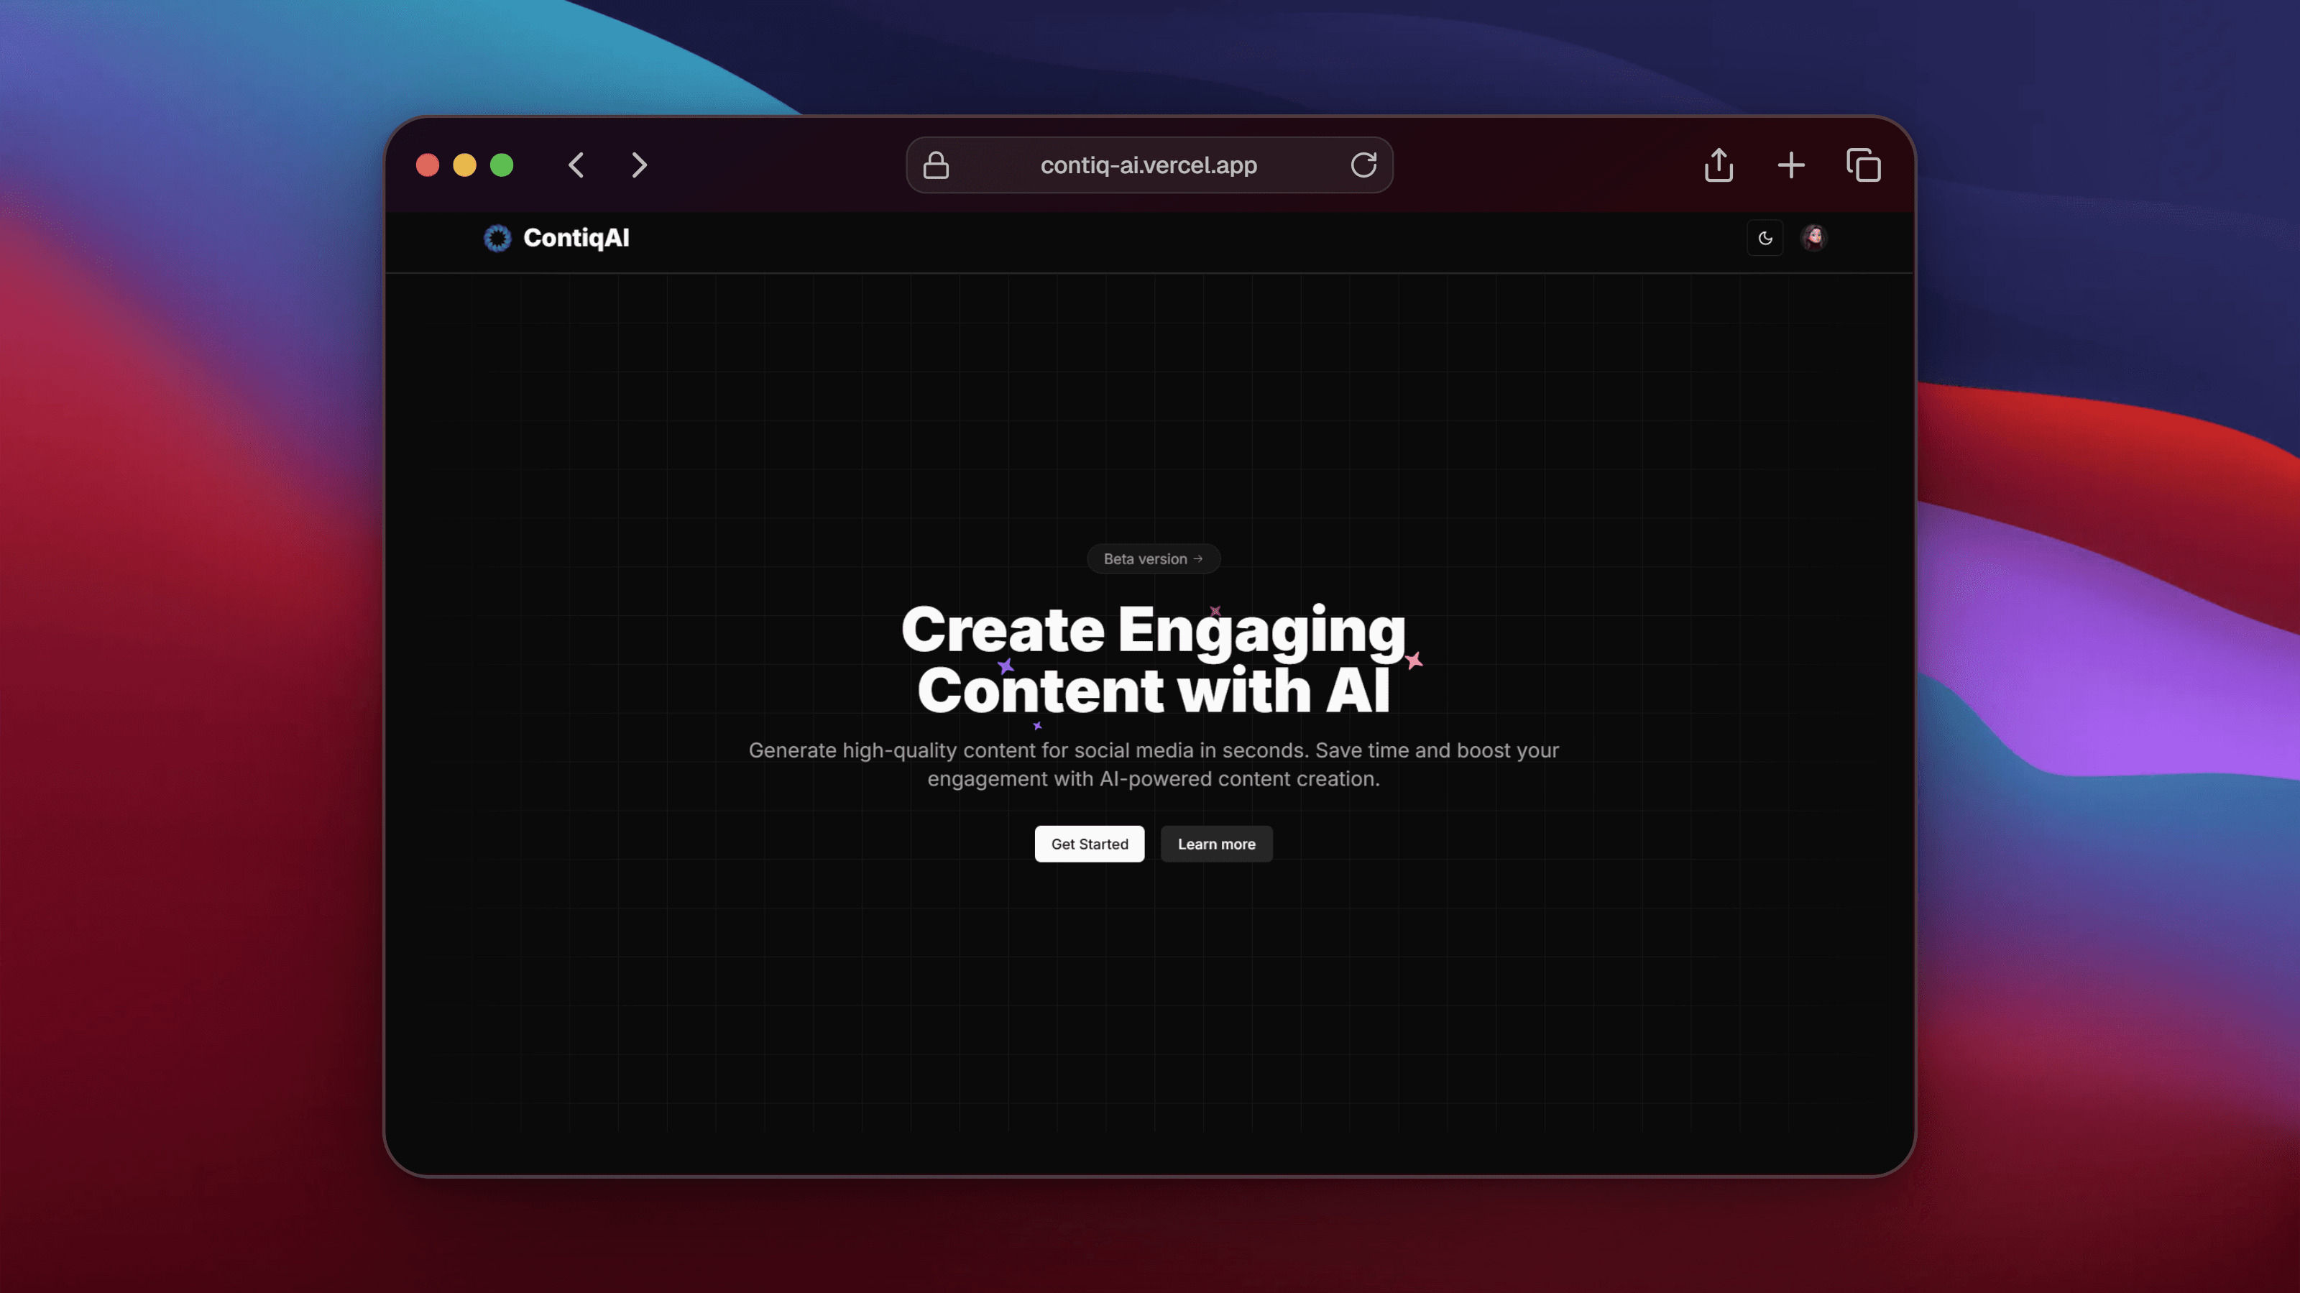
Task: Click the green fullscreen window button
Action: (502, 165)
